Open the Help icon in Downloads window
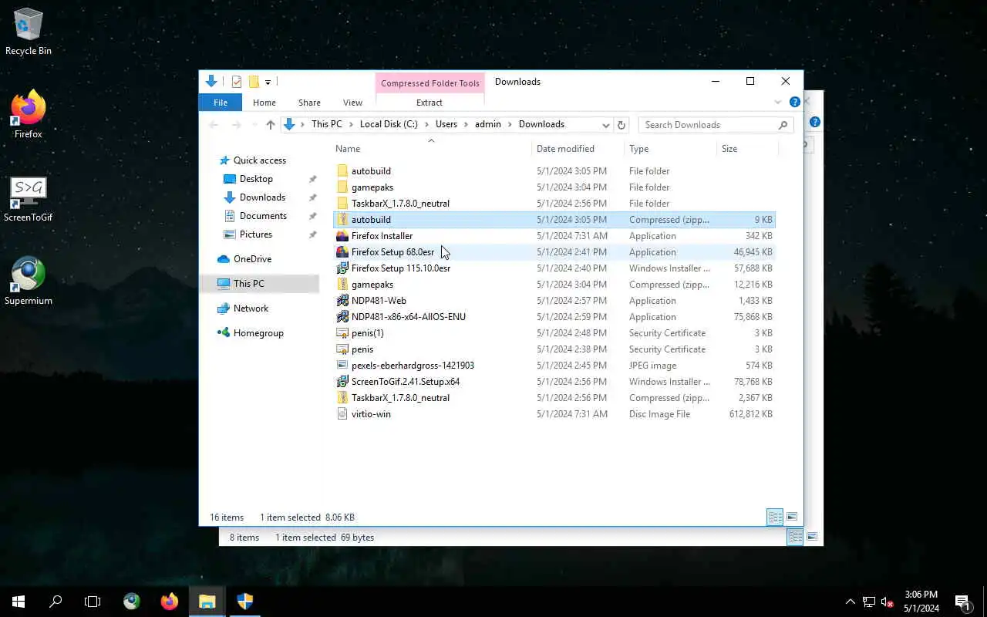The width and height of the screenshot is (987, 617). 794,102
